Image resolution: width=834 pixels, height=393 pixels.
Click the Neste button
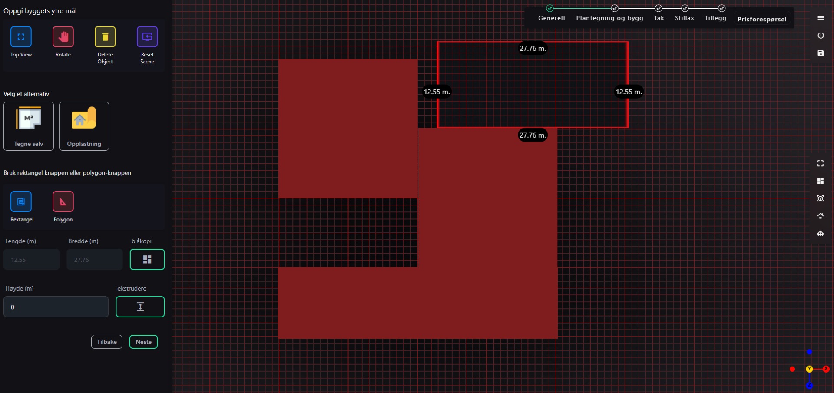pyautogui.click(x=143, y=342)
